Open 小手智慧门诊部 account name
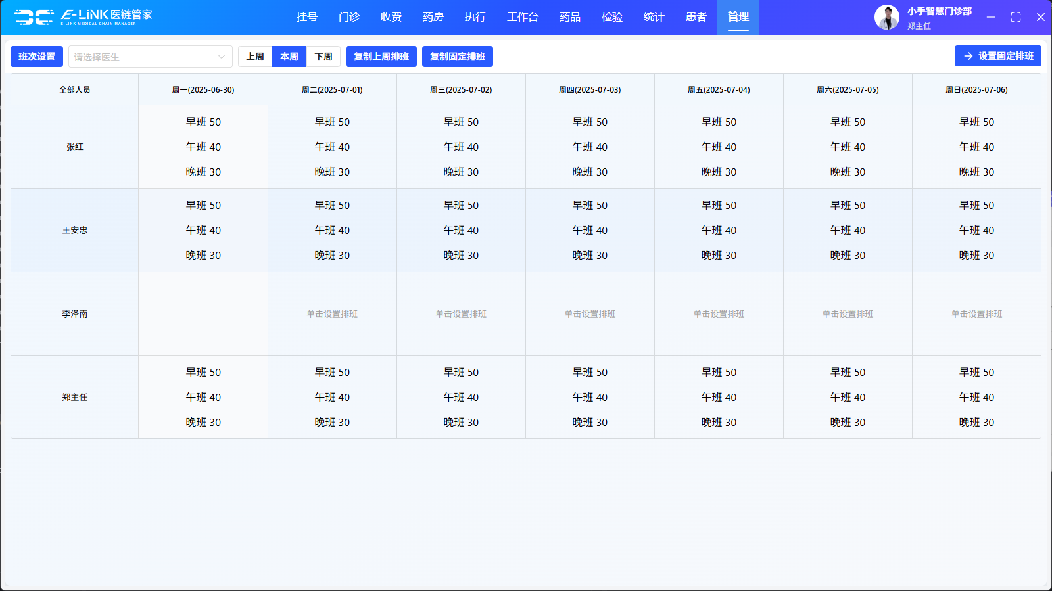 coord(939,11)
